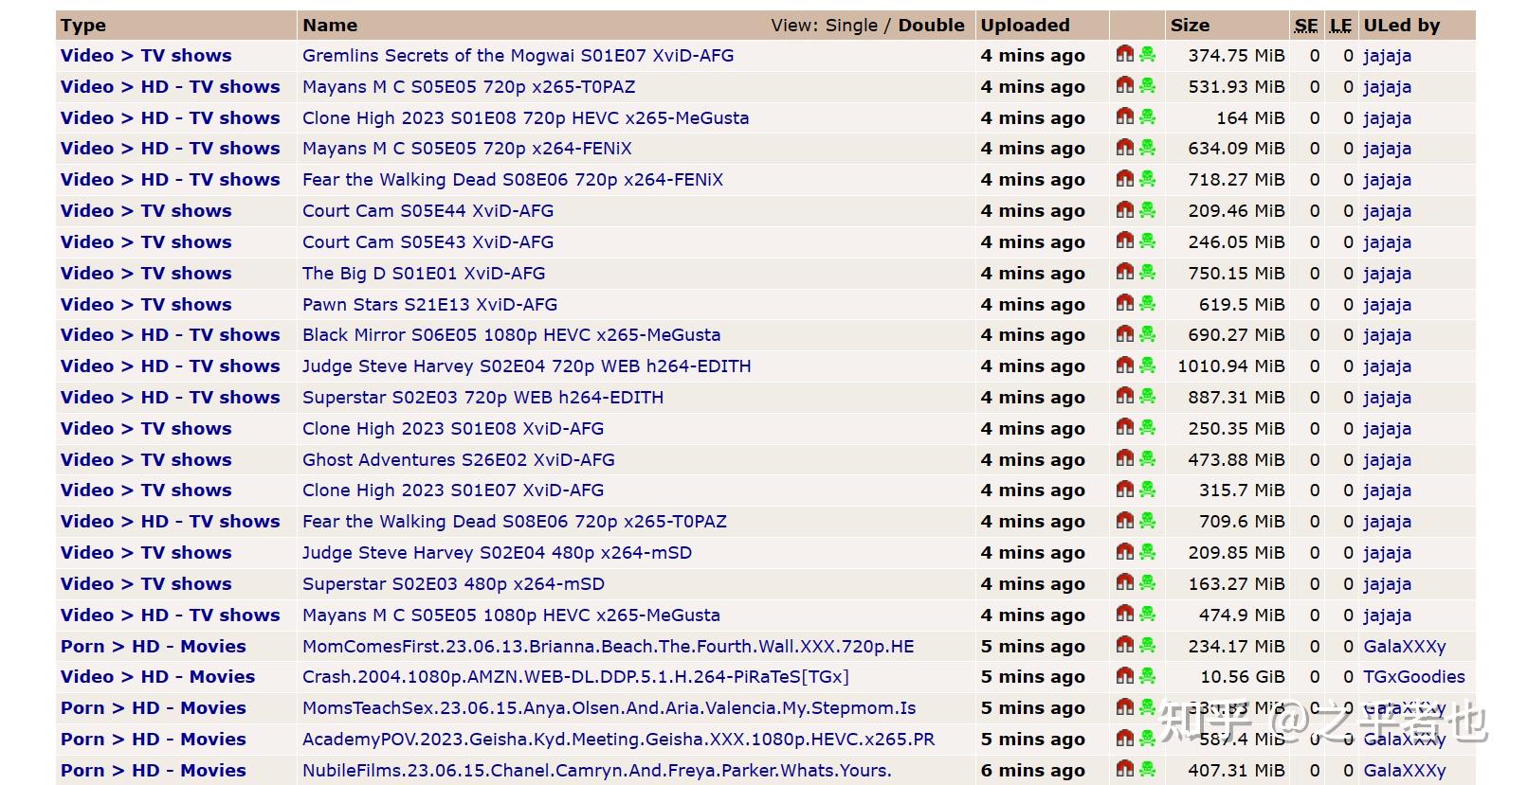Click magnet icon for Superstar S02E03 480p
This screenshot has width=1528, height=785.
pyautogui.click(x=1124, y=583)
